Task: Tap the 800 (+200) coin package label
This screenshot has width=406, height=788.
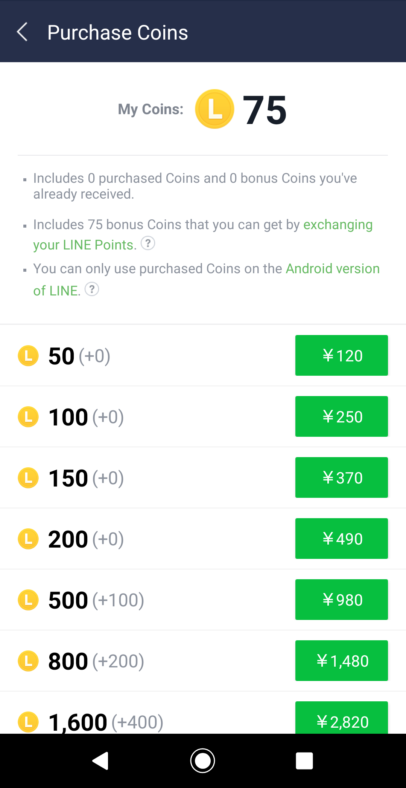Action: pos(96,661)
